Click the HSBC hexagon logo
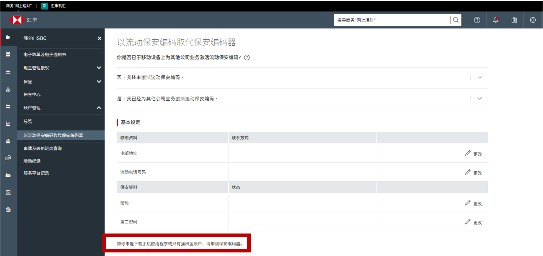This screenshot has height=256, width=543. pyautogui.click(x=16, y=20)
